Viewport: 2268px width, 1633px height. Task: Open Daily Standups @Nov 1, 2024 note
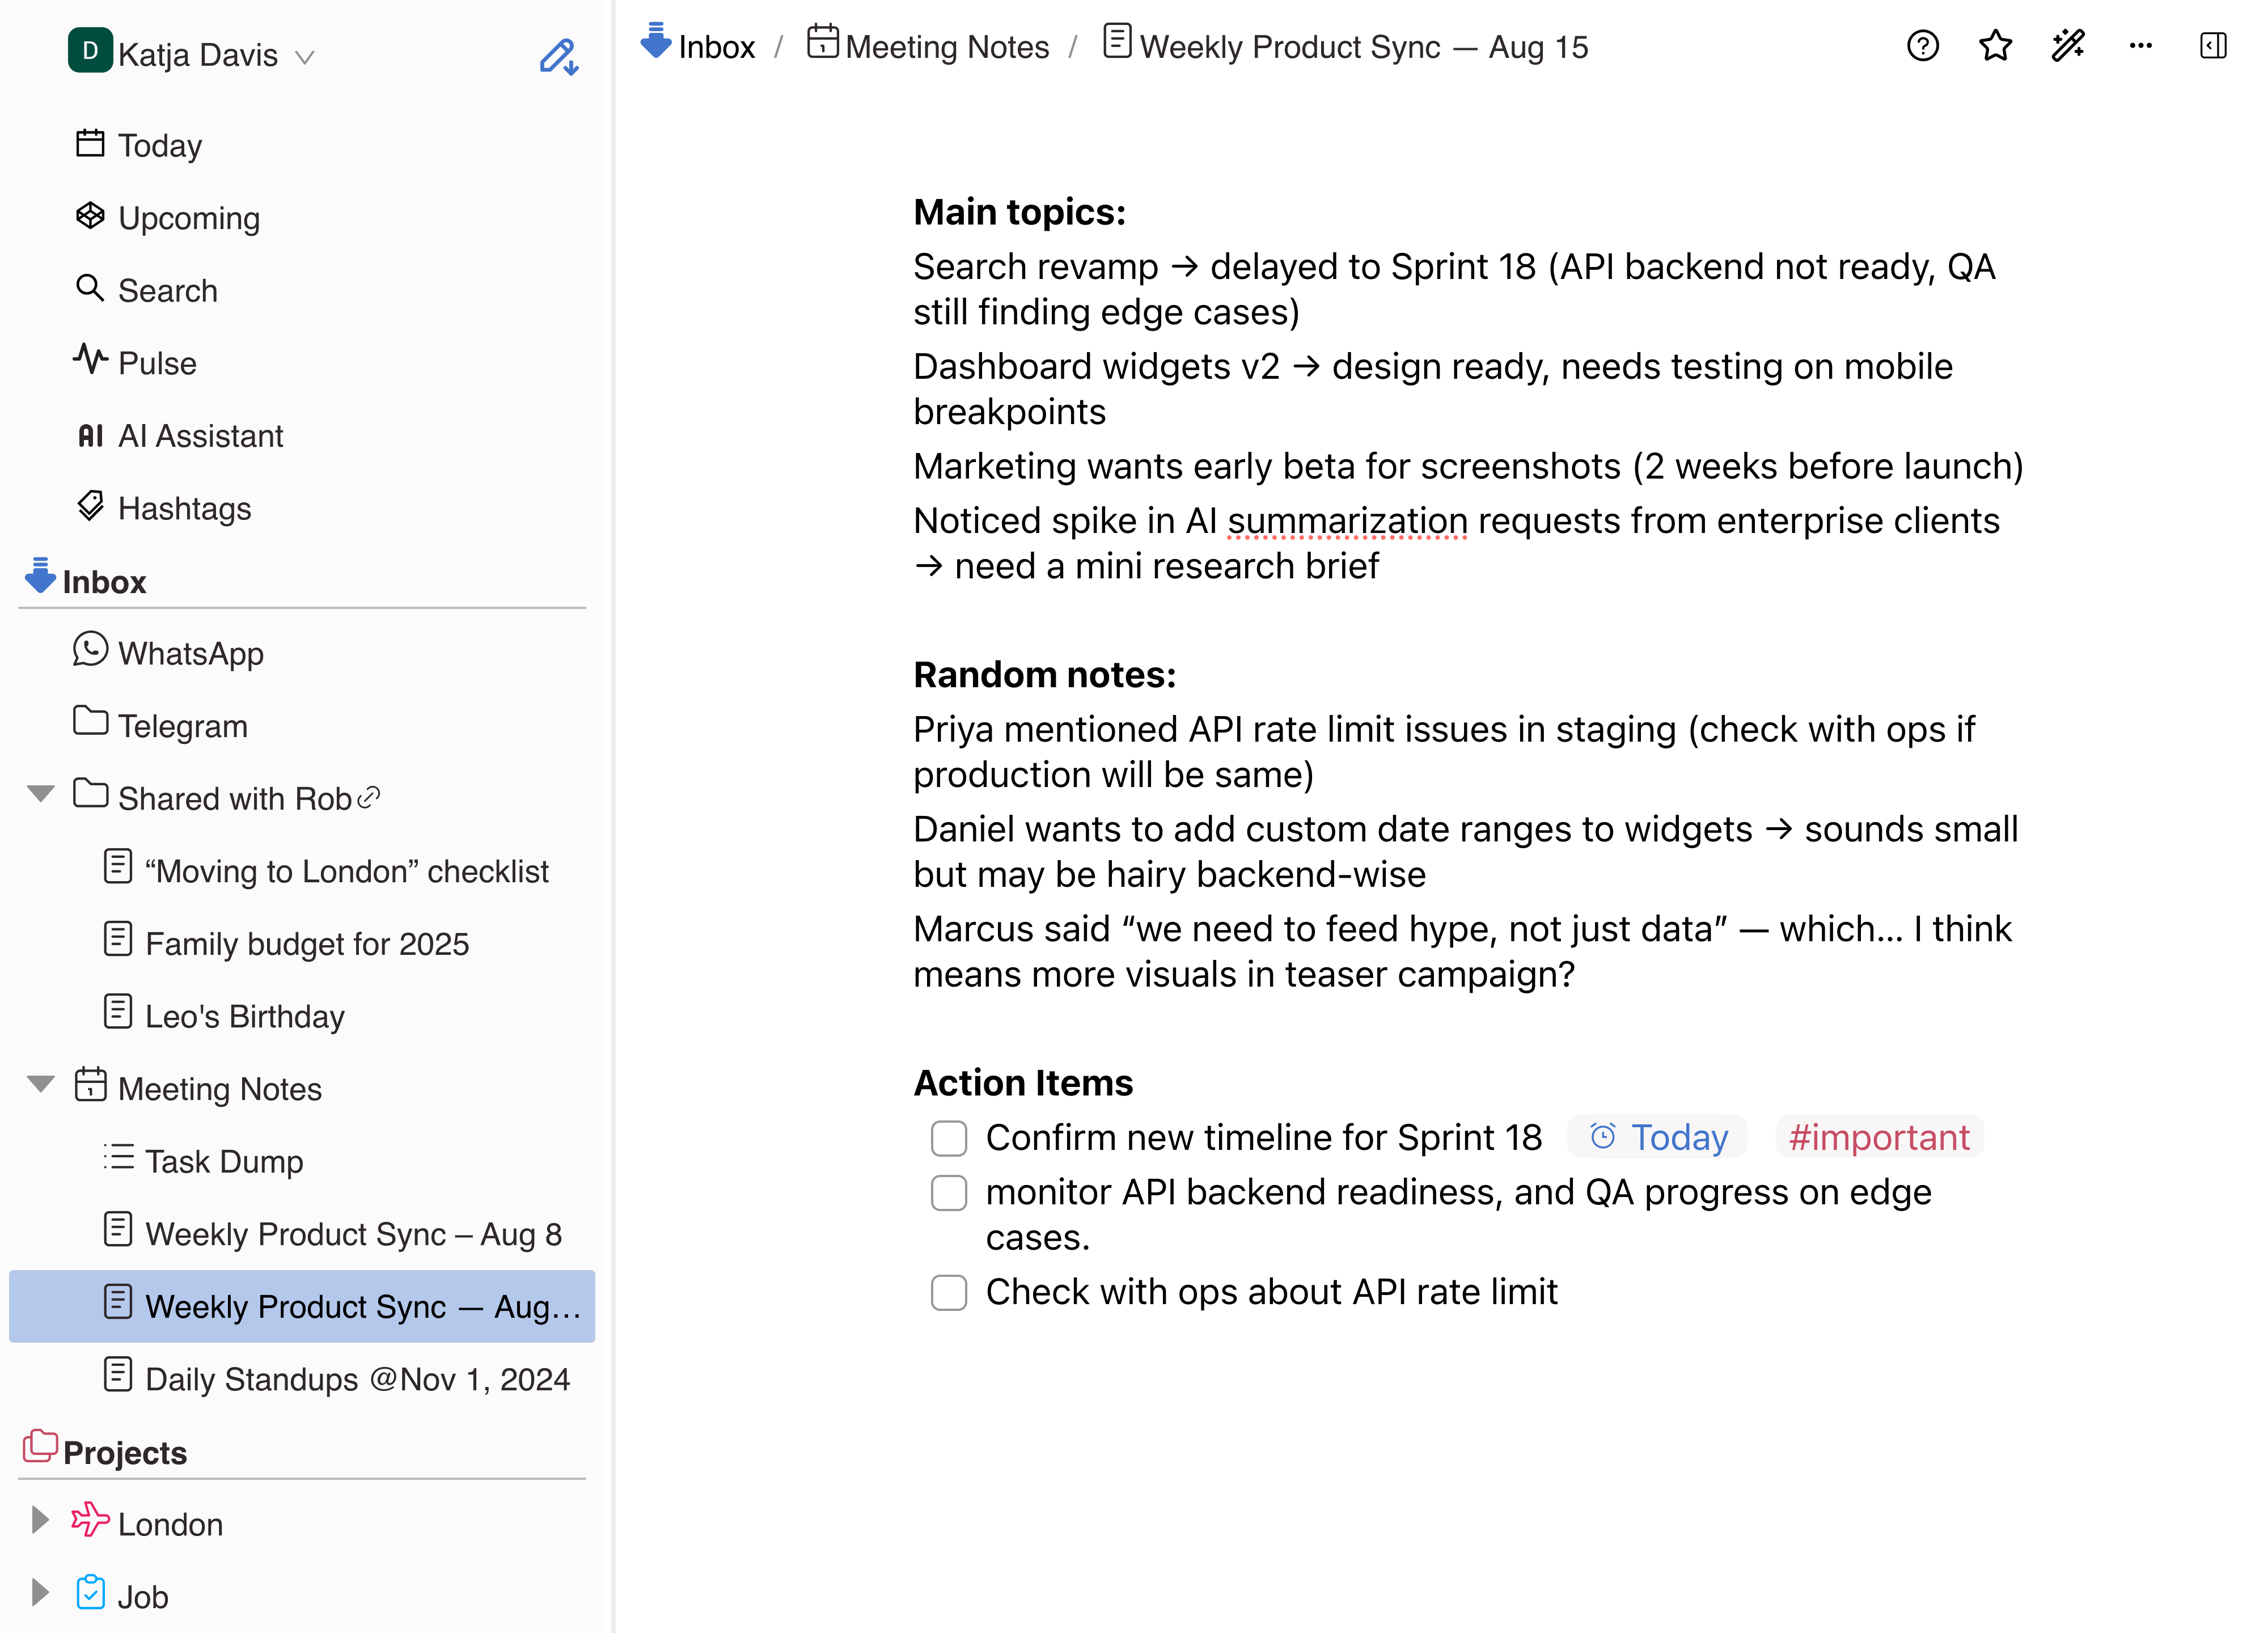[357, 1380]
